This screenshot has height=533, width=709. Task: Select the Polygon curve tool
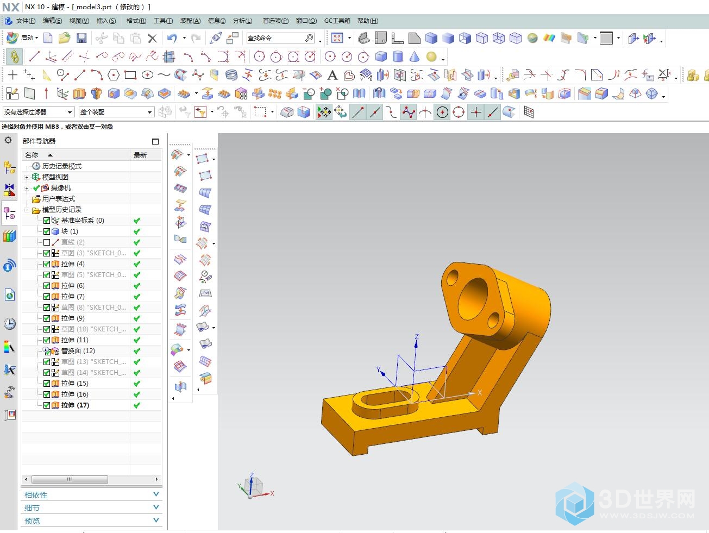(113, 75)
